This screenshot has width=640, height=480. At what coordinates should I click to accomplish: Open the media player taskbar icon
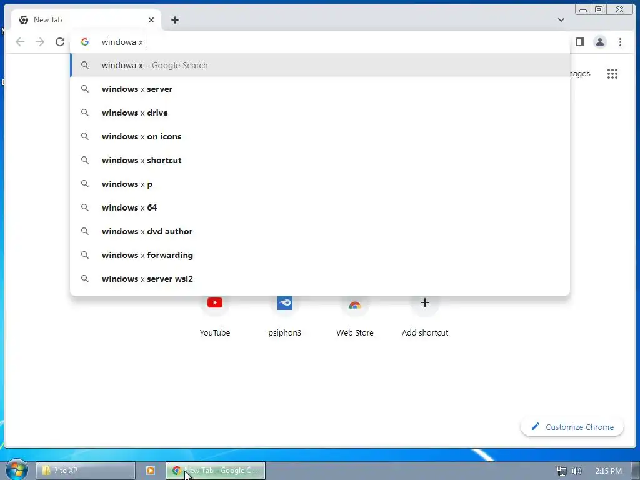(150, 471)
